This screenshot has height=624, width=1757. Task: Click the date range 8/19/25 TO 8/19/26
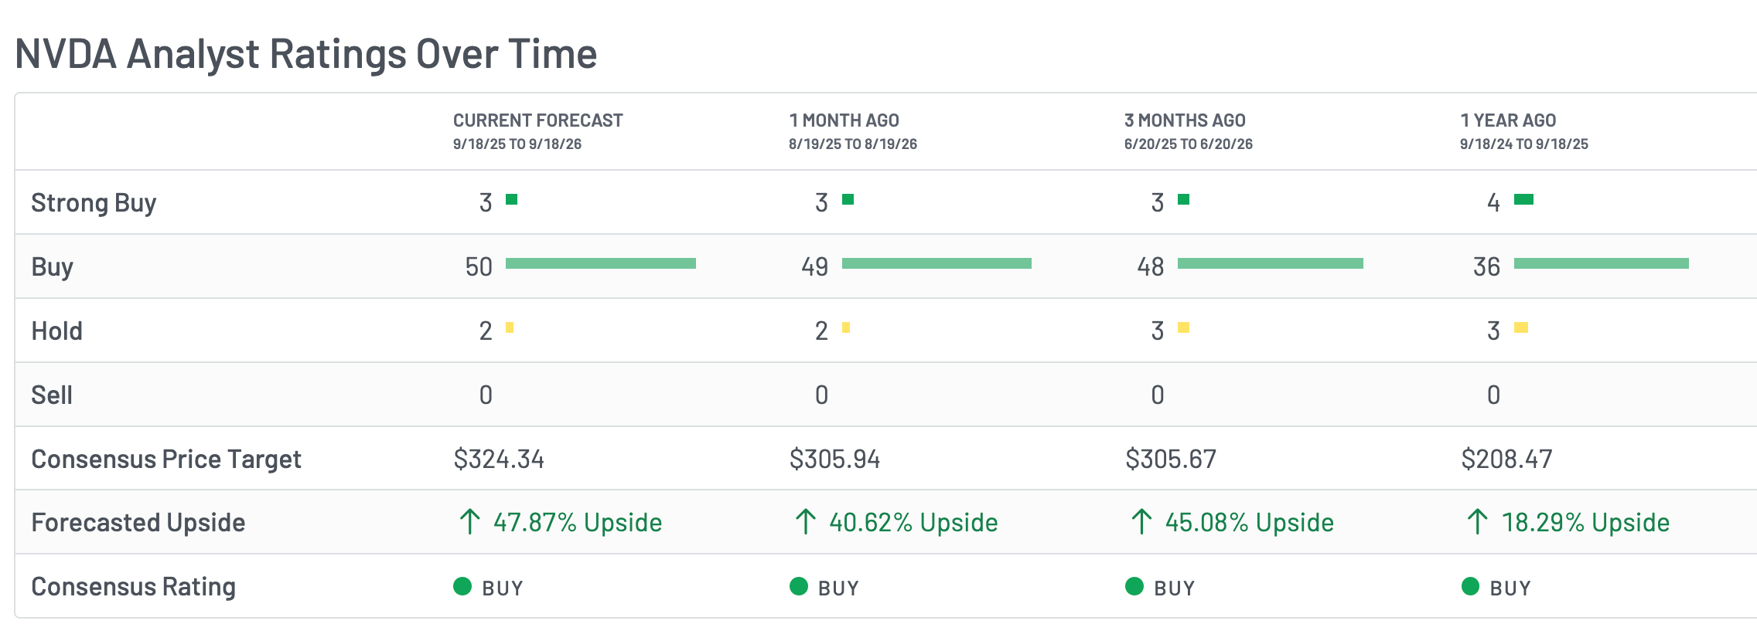[853, 144]
